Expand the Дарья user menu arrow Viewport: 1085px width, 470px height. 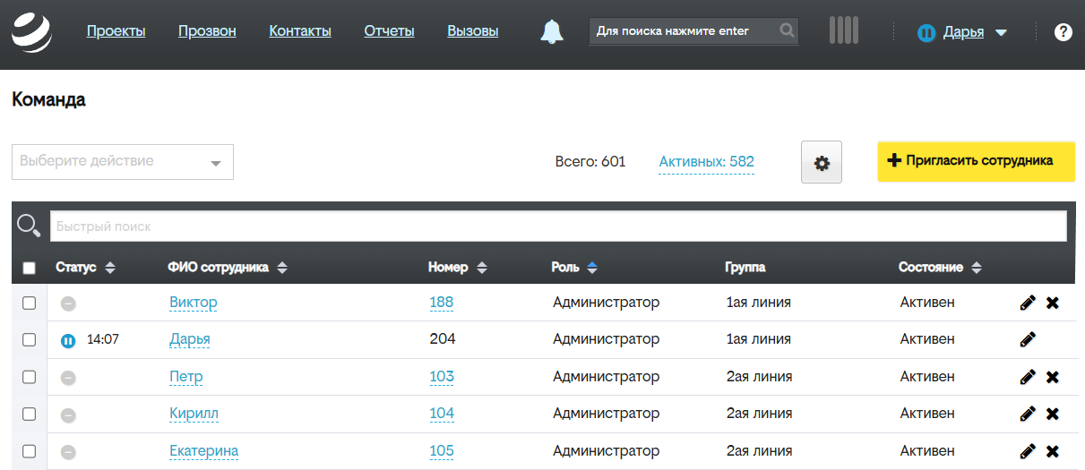1001,33
